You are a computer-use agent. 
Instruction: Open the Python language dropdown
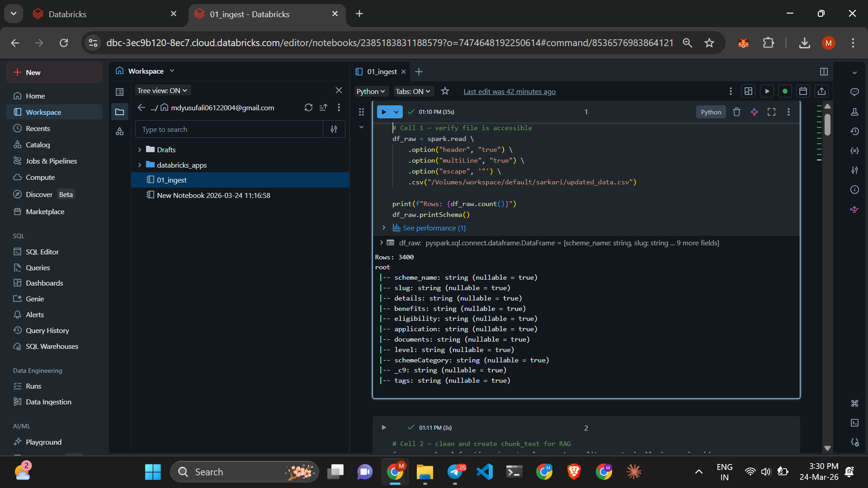coord(370,91)
